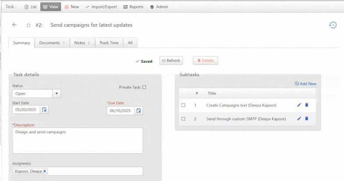
Task: Open Start Date calendar picker
Action: click(44, 110)
